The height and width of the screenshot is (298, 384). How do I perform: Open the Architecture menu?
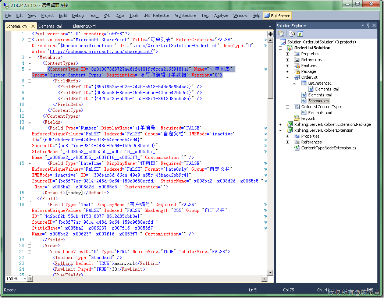185,16
